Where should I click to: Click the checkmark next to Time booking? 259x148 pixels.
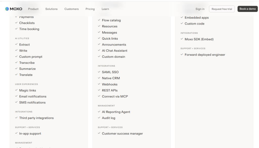16,29
